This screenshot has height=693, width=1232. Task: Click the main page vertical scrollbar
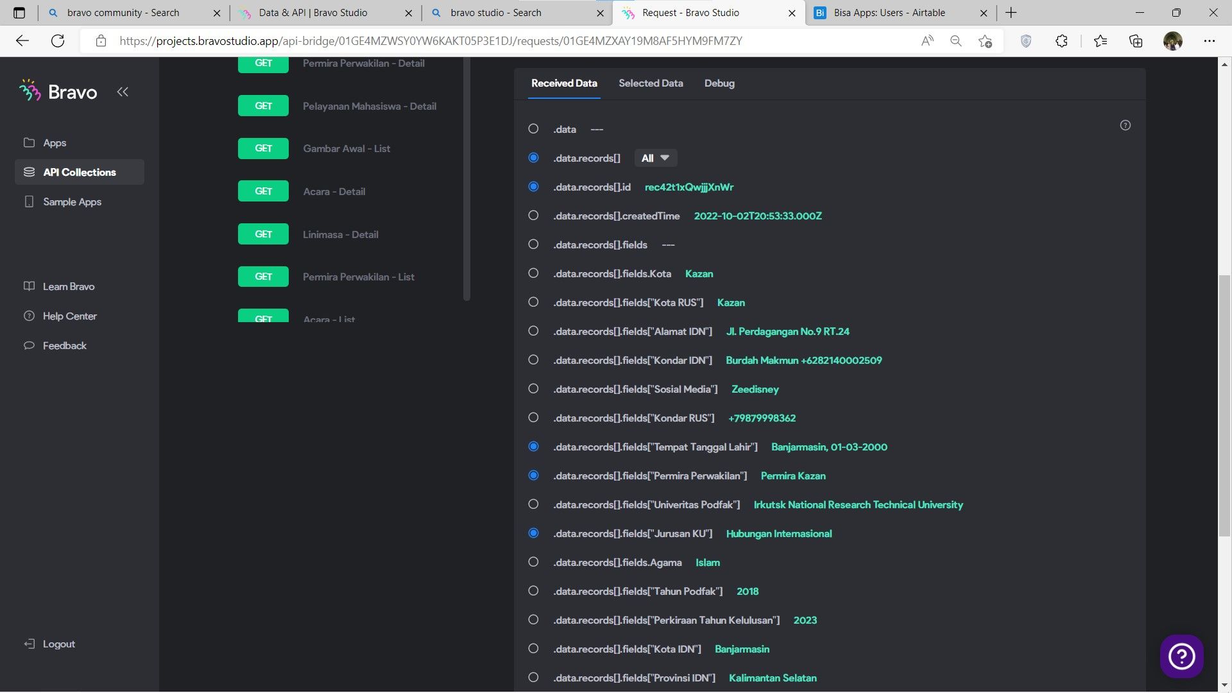pos(1224,406)
